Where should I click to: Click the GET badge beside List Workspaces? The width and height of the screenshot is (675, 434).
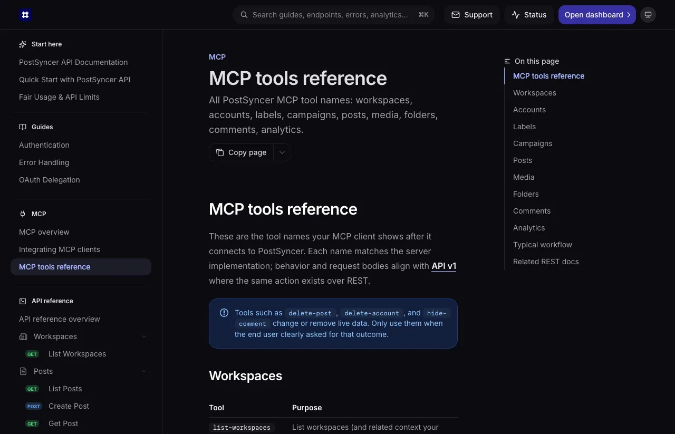pos(33,354)
